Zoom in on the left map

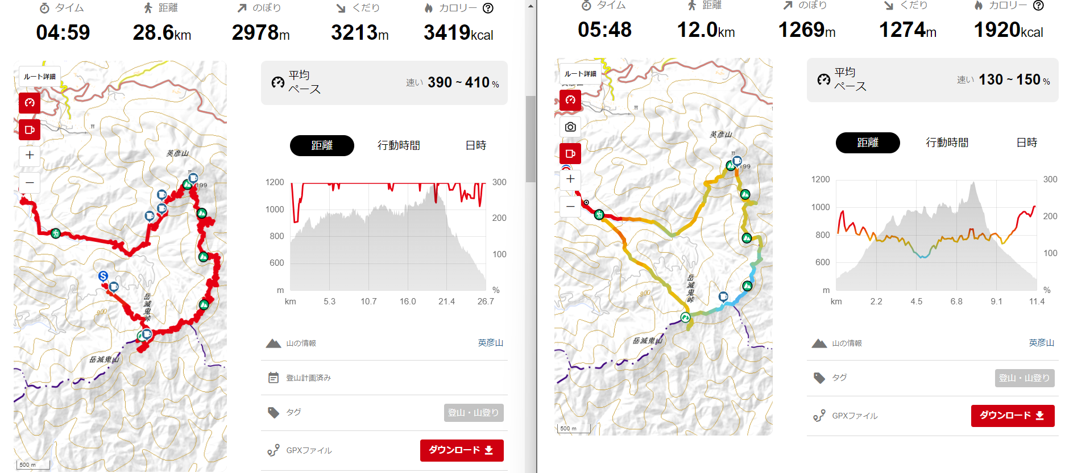pos(30,155)
